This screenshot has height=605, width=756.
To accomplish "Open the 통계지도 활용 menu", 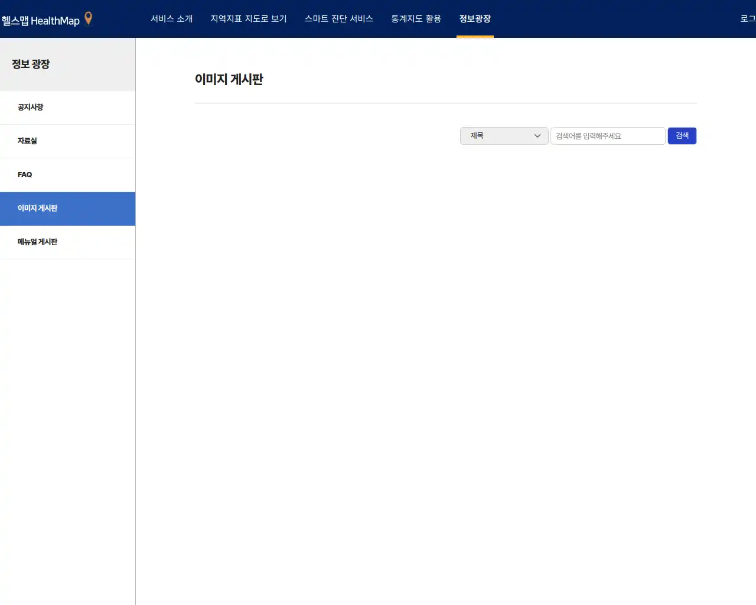I will (x=415, y=18).
